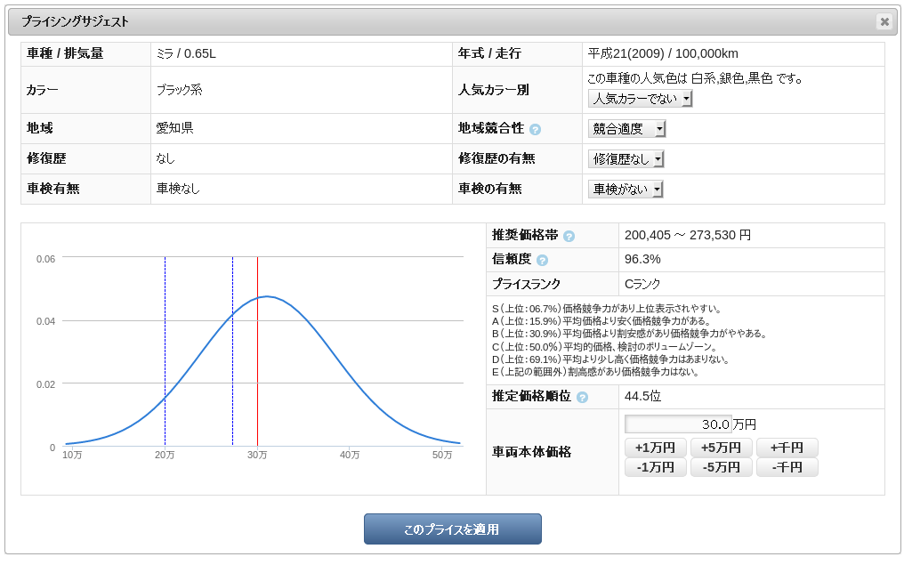Increase price with the +1万円 button
Image resolution: width=904 pixels, height=565 pixels.
tap(655, 448)
